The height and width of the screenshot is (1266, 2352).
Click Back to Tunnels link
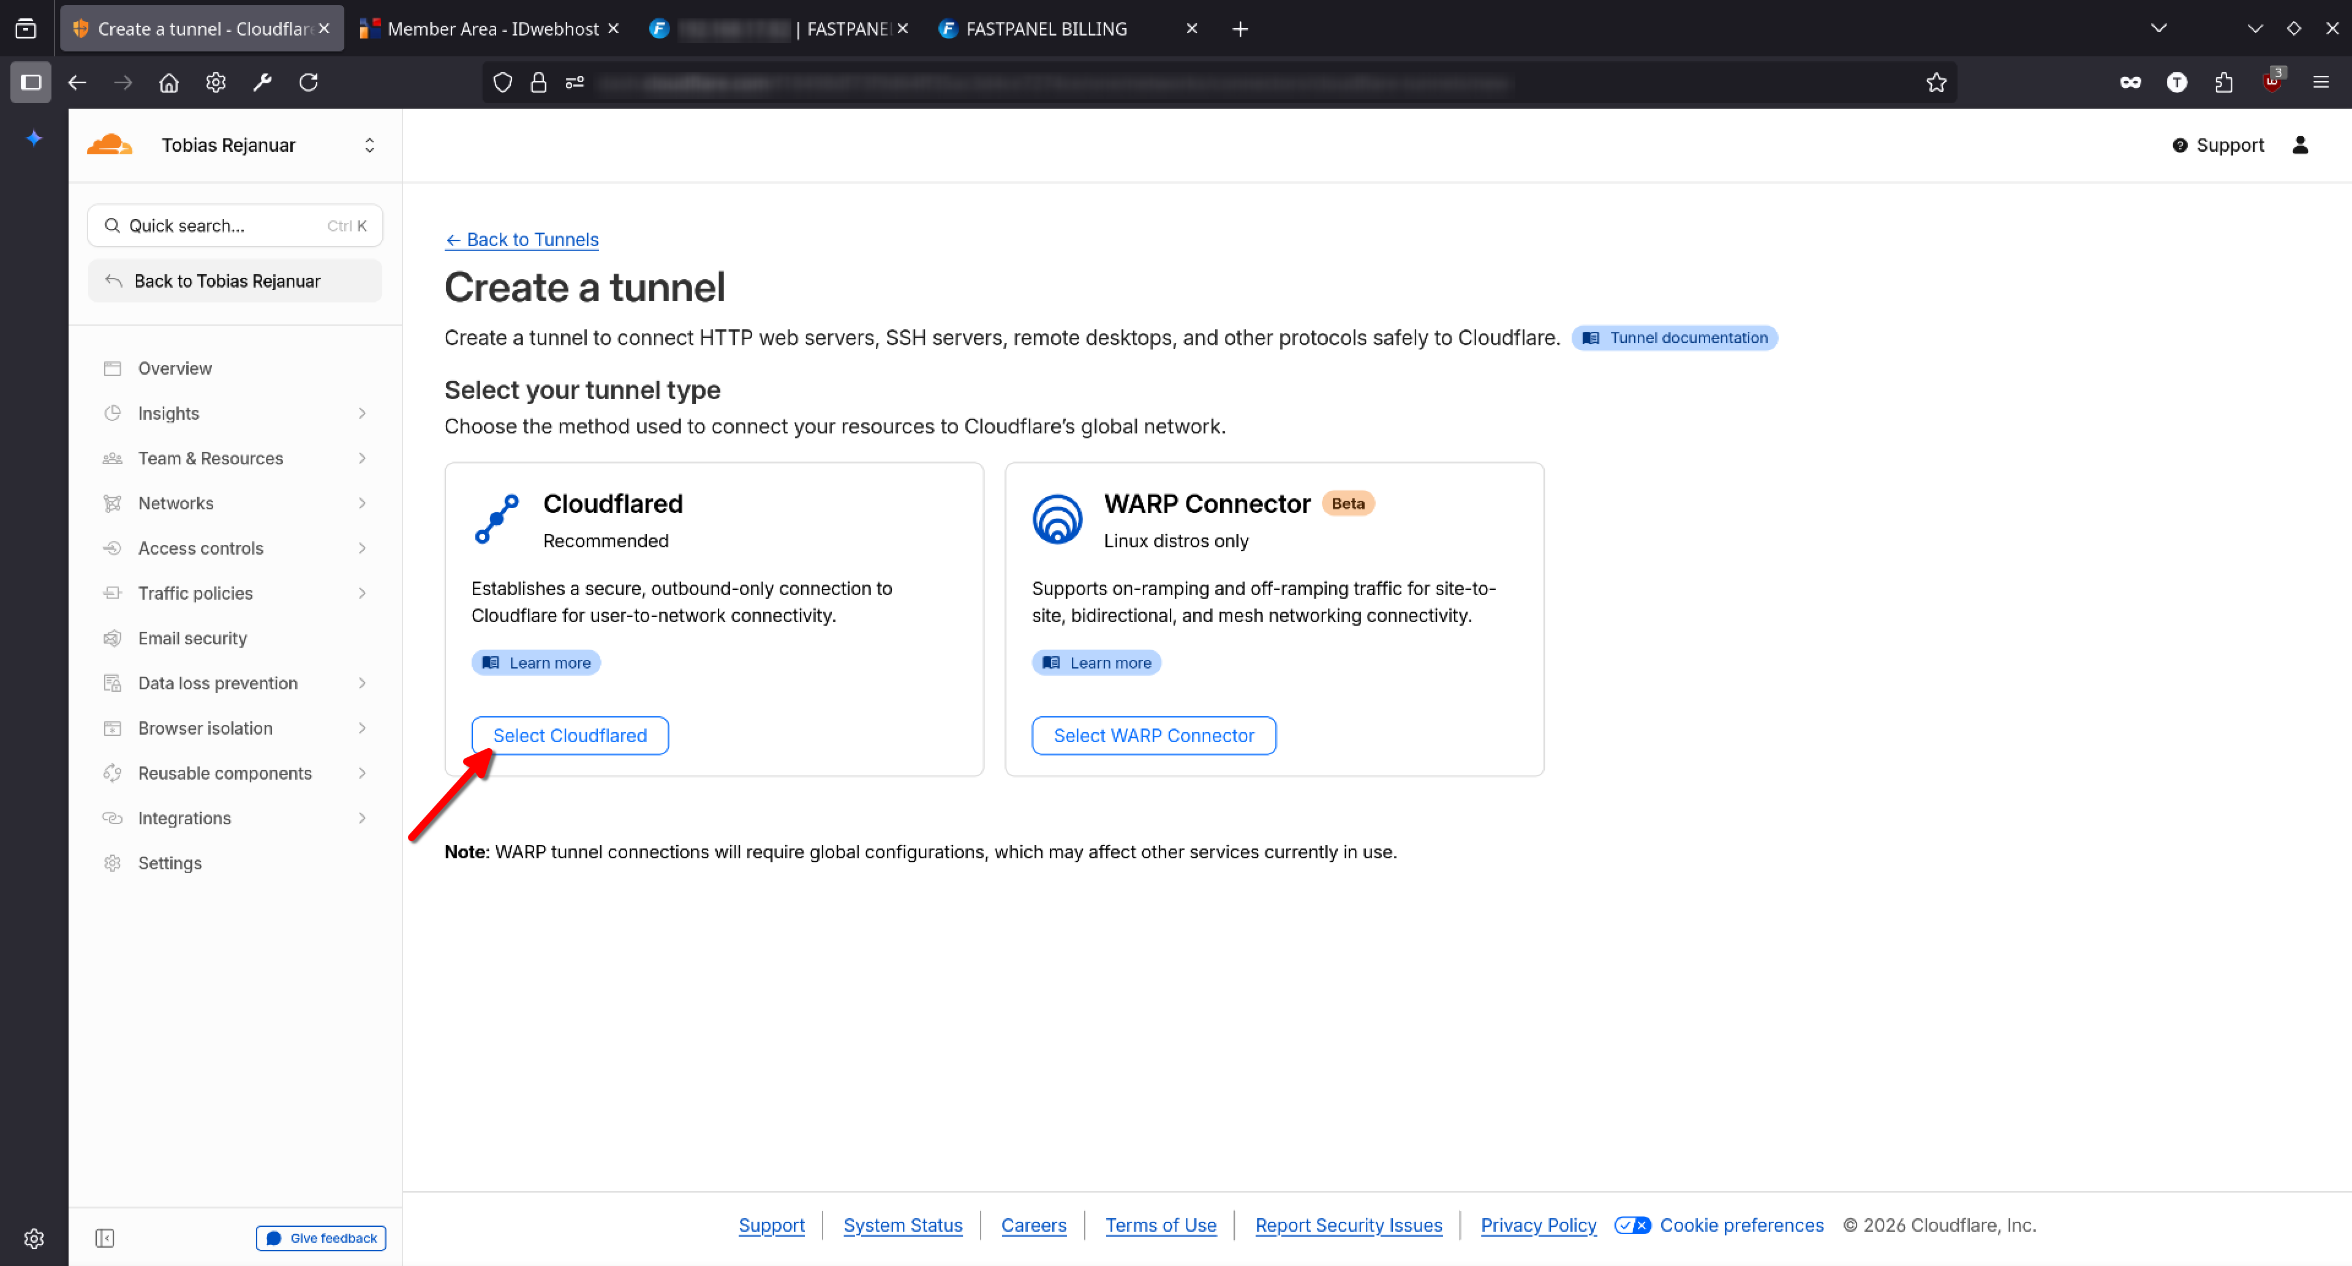521,239
